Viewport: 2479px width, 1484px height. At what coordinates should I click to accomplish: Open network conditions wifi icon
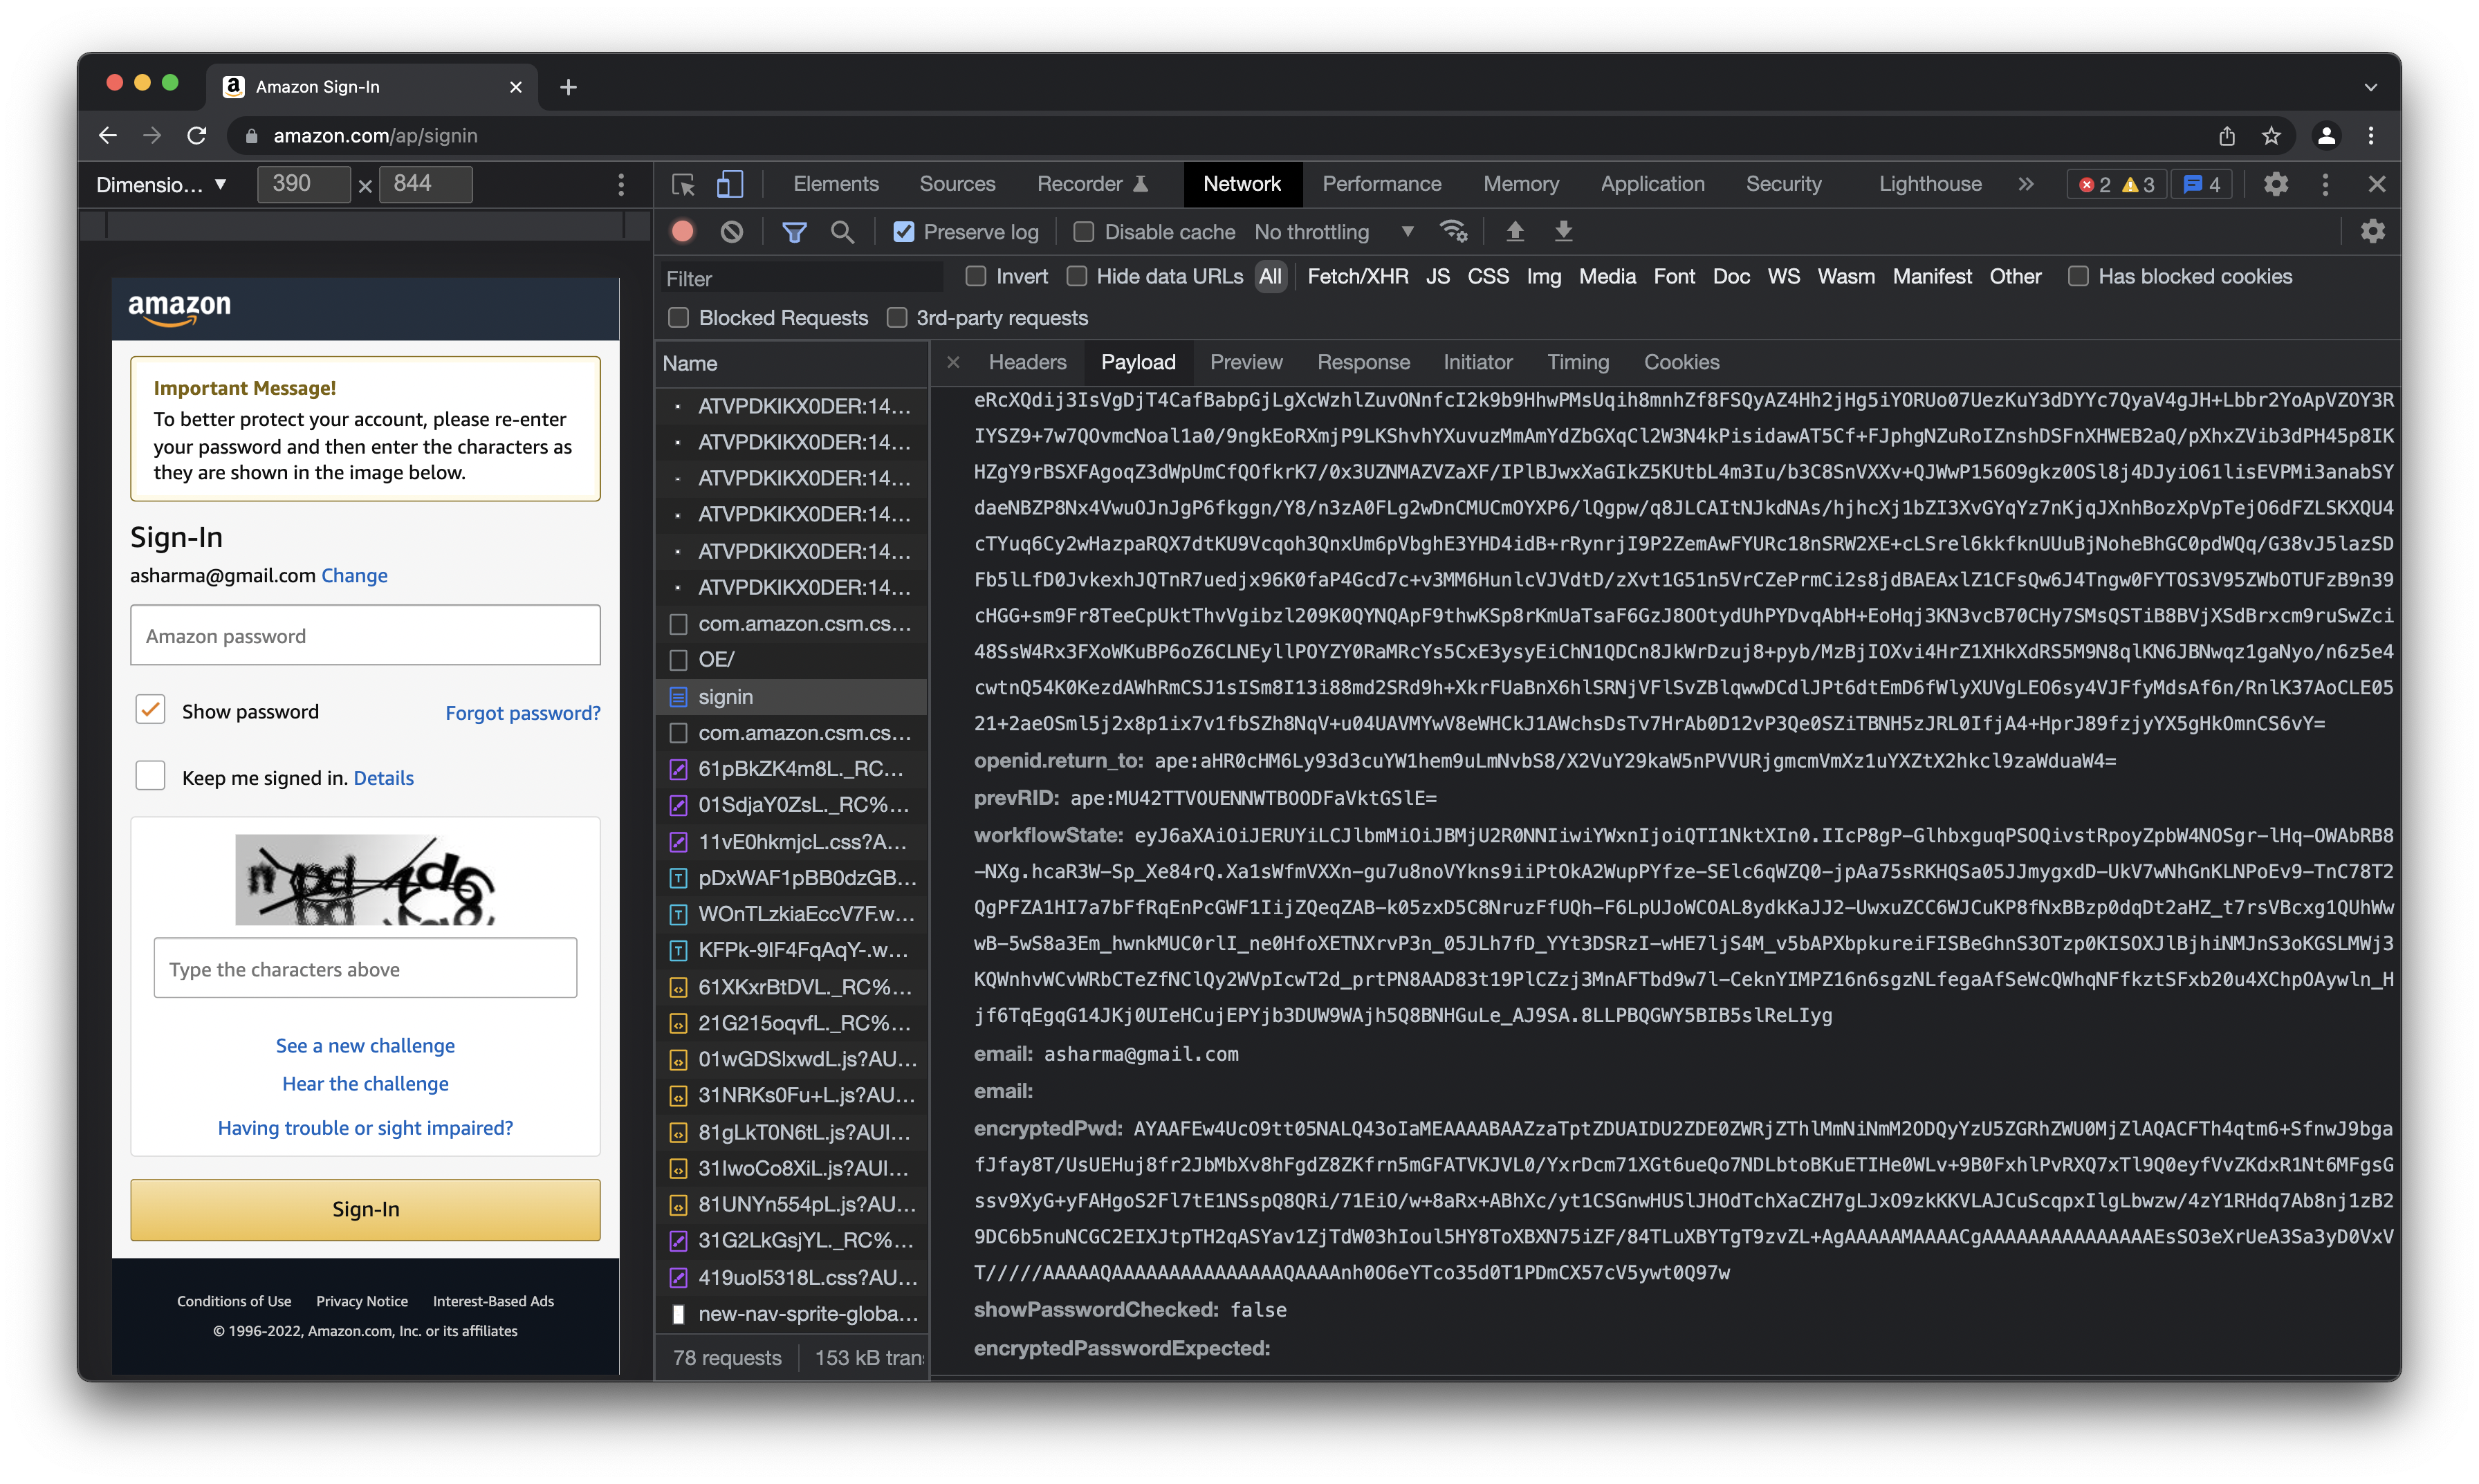(1453, 232)
